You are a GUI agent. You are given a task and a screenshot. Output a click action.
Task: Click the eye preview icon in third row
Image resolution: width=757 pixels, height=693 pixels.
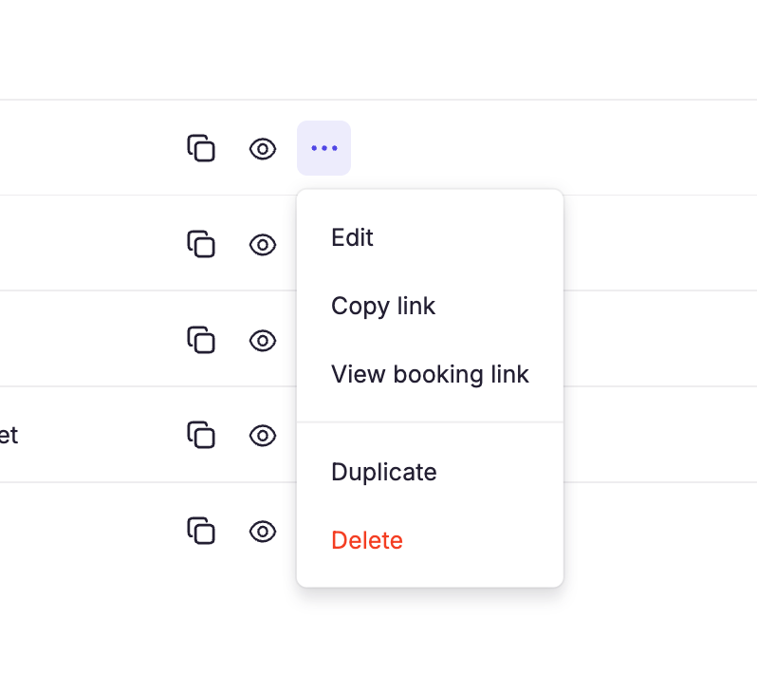[x=263, y=341]
